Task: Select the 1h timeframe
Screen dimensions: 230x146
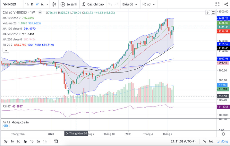Action: click(x=27, y=4)
